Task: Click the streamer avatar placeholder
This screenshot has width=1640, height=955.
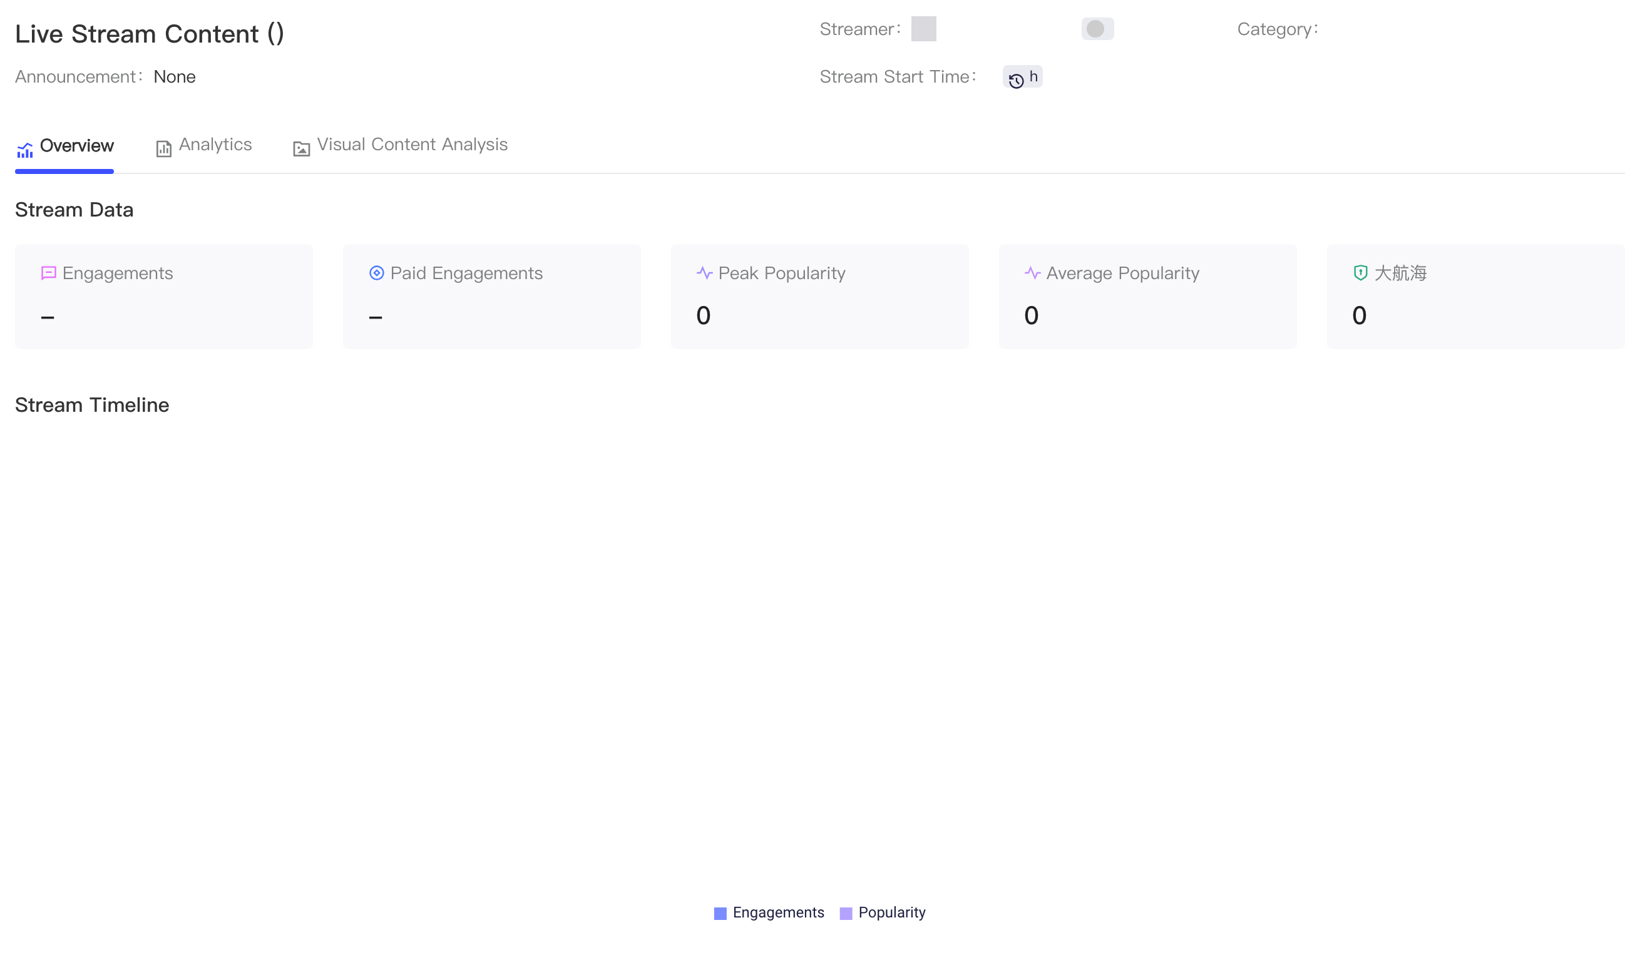Action: coord(923,29)
